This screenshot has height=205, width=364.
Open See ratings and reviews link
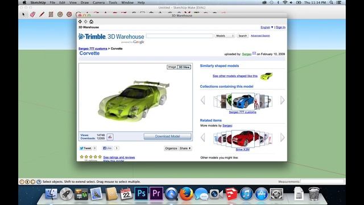[x=119, y=157]
